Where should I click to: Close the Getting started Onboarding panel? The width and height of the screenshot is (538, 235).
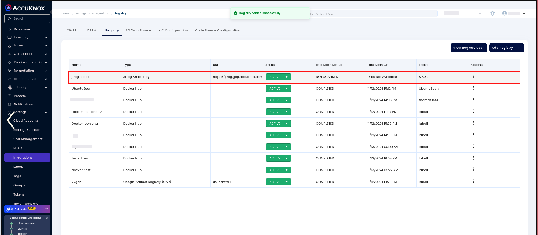click(47, 218)
